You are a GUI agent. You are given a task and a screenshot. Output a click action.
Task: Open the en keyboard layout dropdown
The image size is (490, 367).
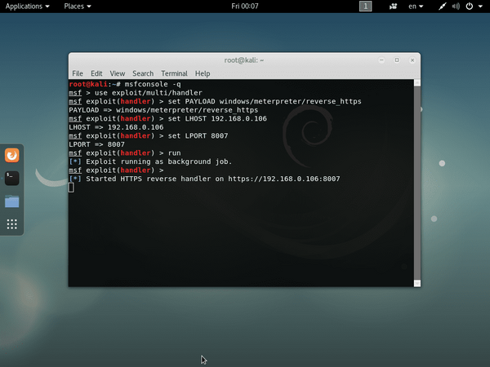(416, 7)
